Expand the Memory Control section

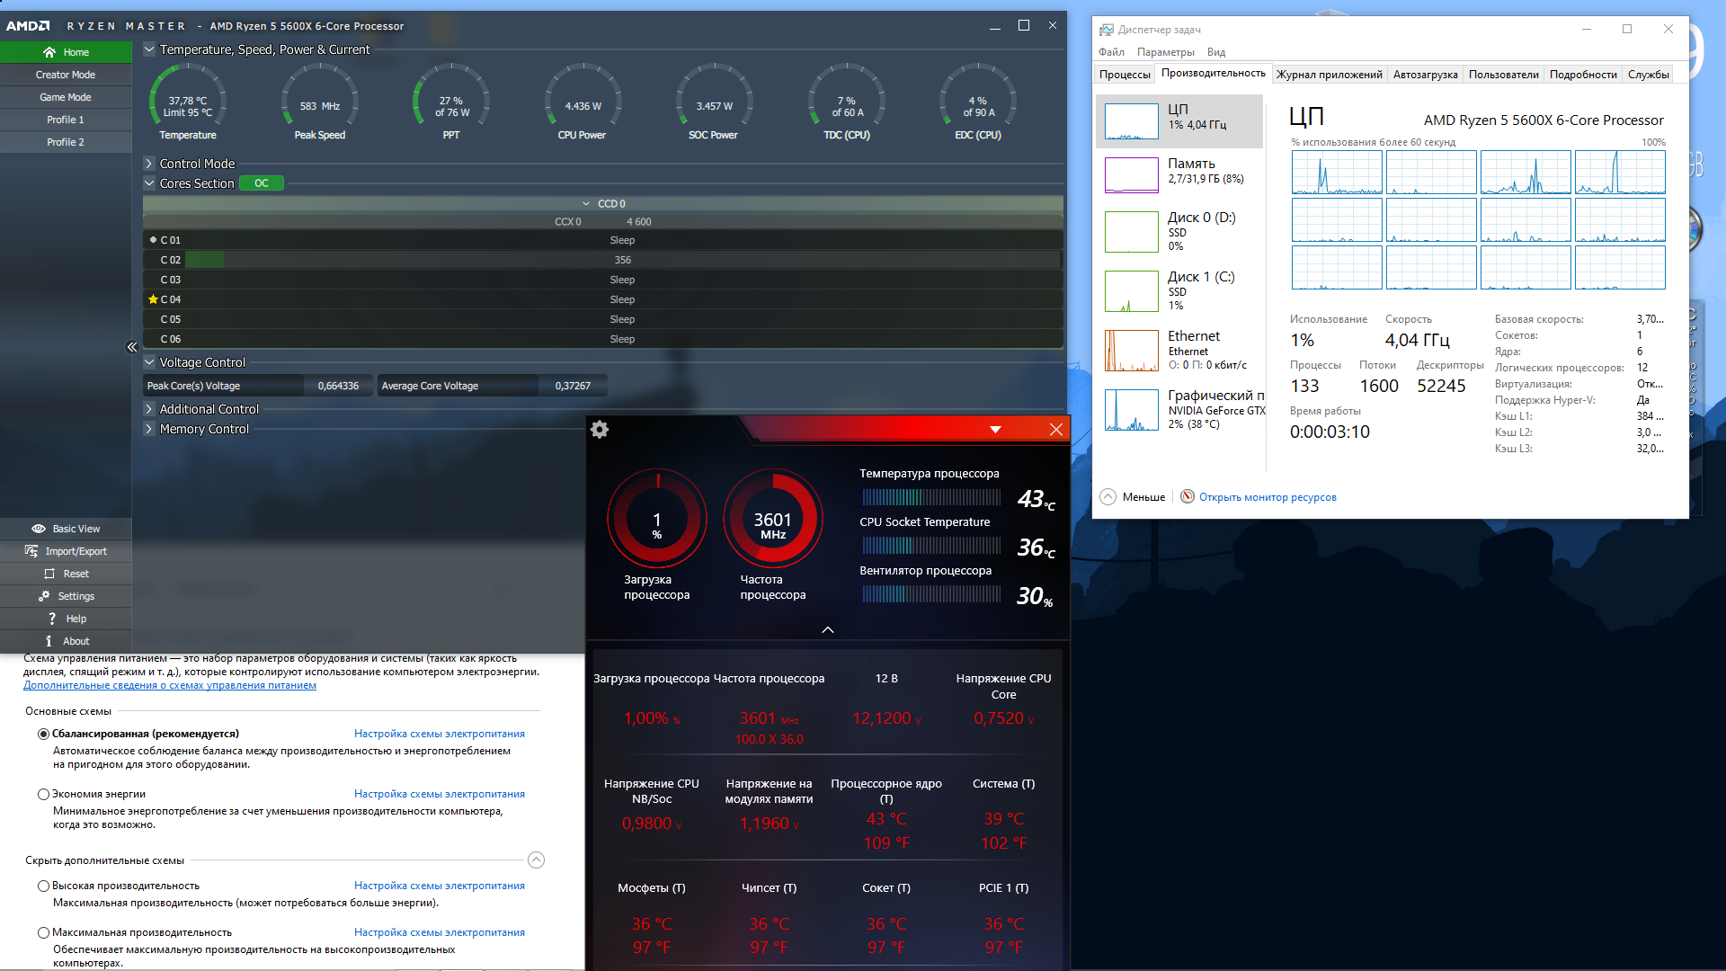[x=149, y=429]
